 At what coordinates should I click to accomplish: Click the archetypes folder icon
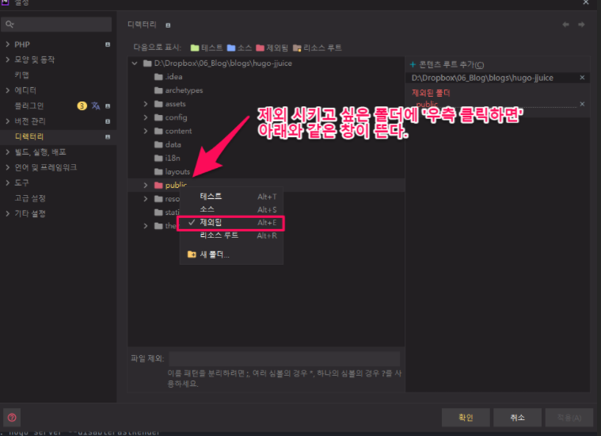point(158,90)
